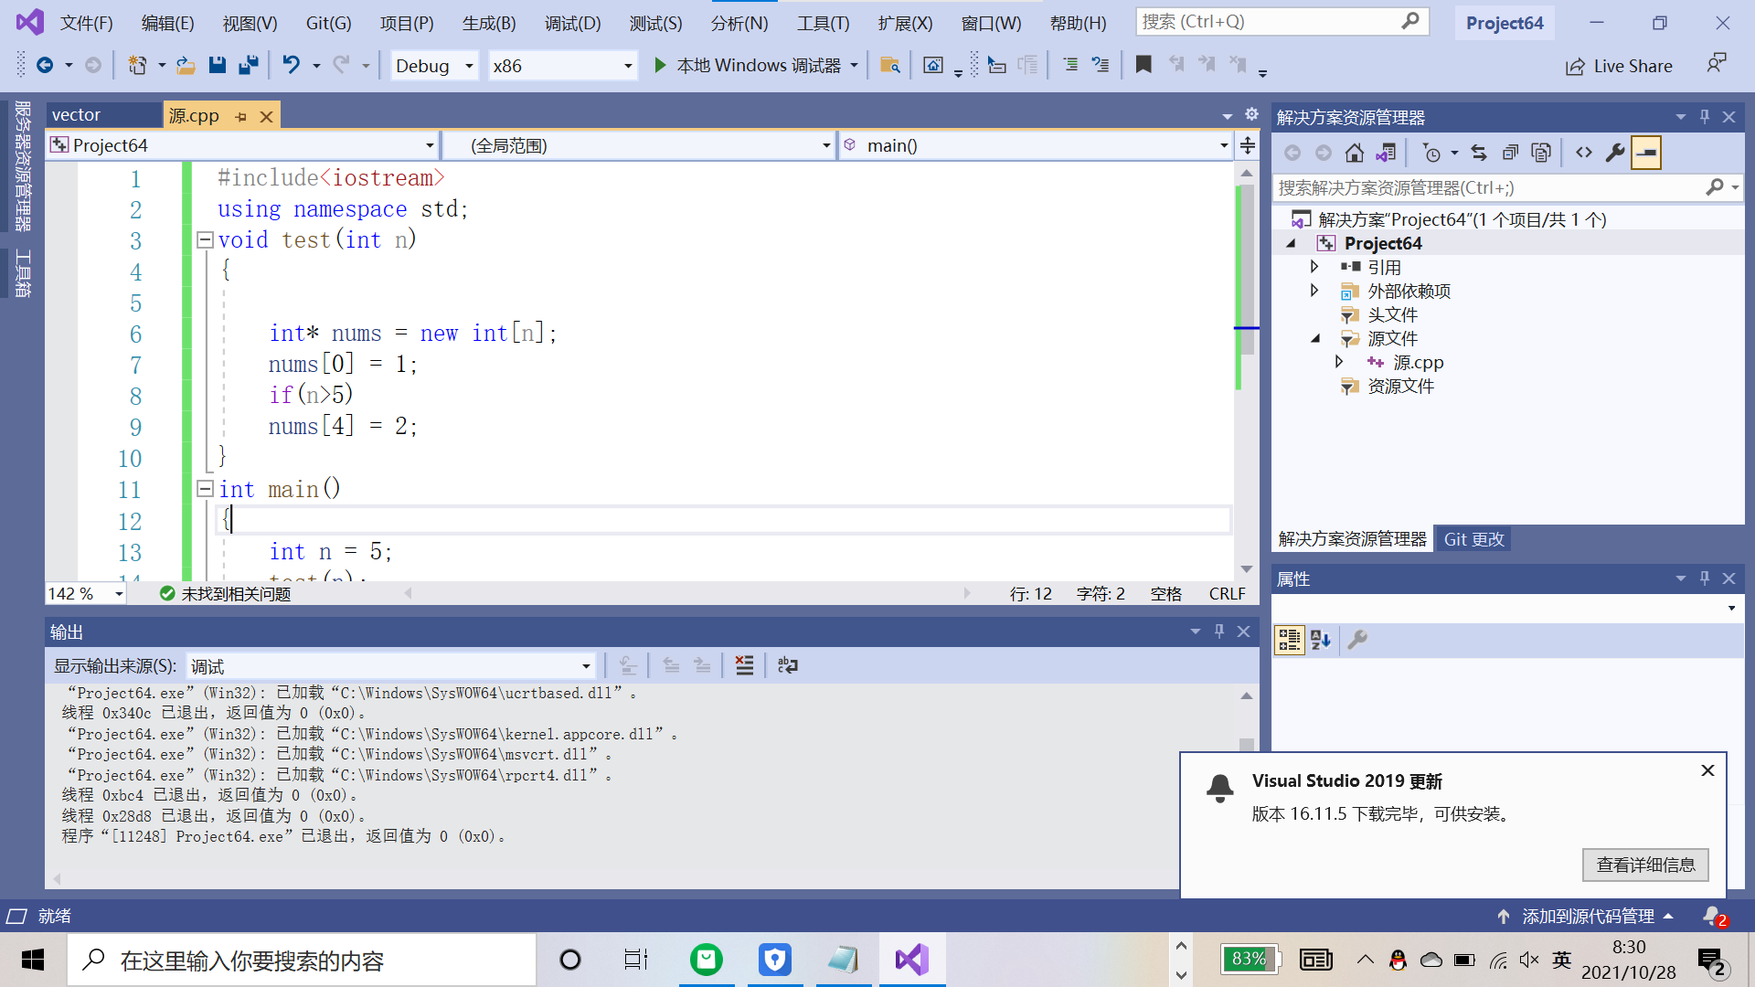1755x987 pixels.
Task: Click the 查看详细信息 button
Action: 1645,865
